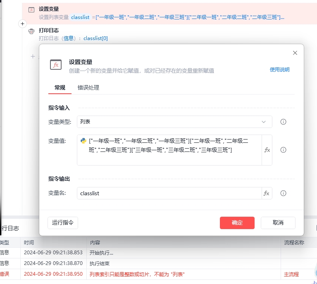Switch to the 错误处理 tab
Screen dimensions: 317x284
click(88, 88)
